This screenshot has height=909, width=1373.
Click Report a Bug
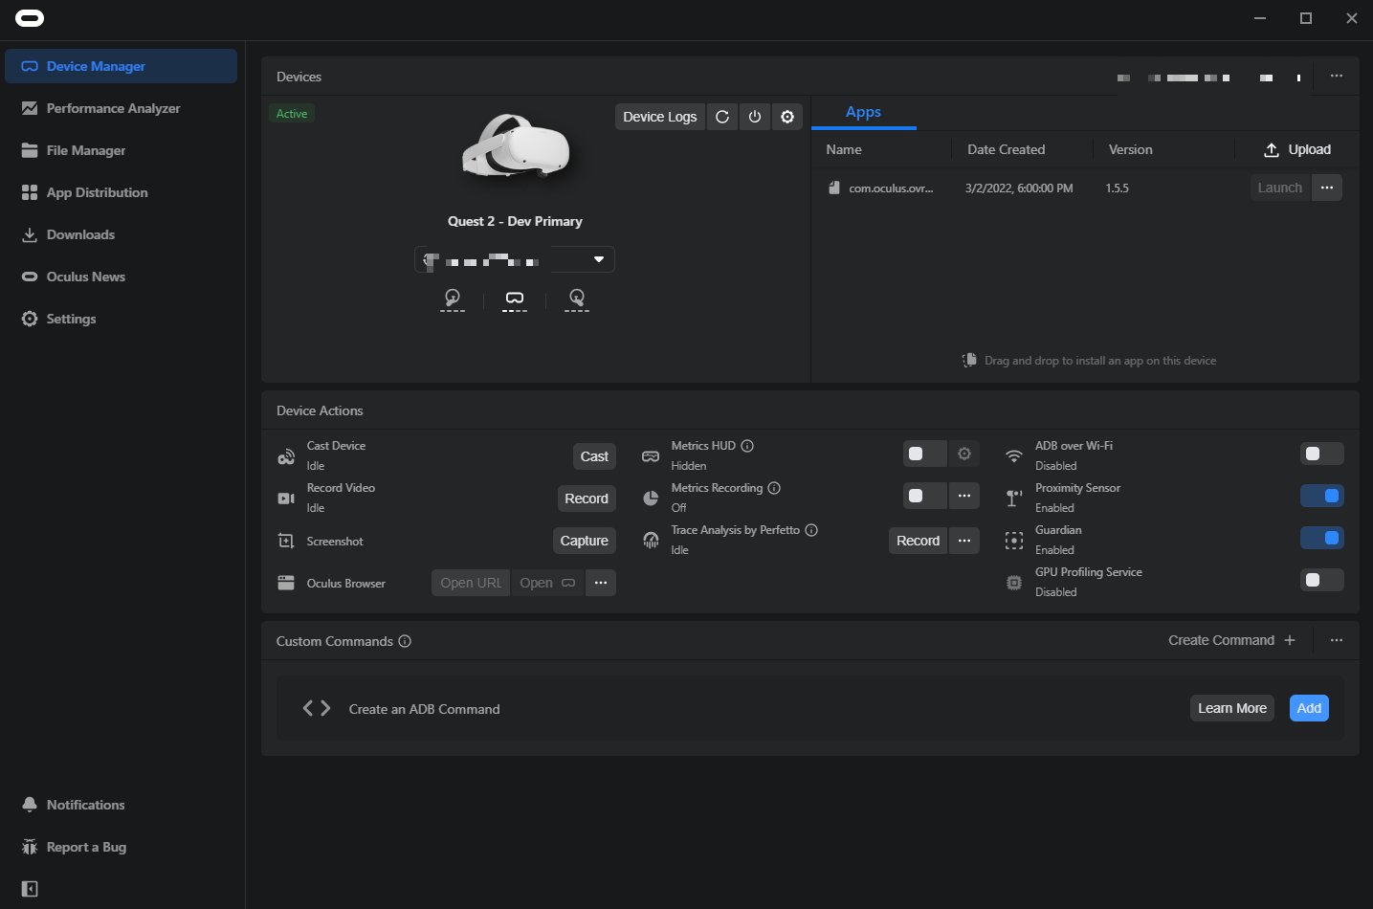[121, 847]
